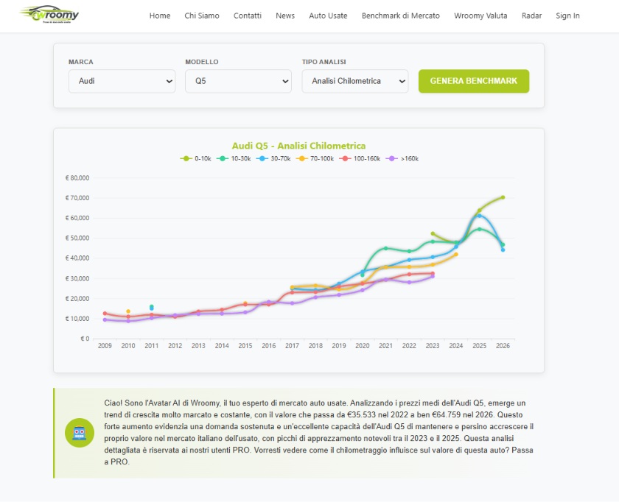Toggle the 0-10k legend series
Viewport: 619px width, 502px height.
196,158
